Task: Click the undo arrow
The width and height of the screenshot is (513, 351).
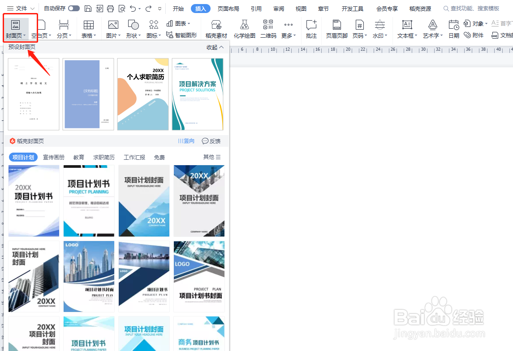Action: click(133, 9)
